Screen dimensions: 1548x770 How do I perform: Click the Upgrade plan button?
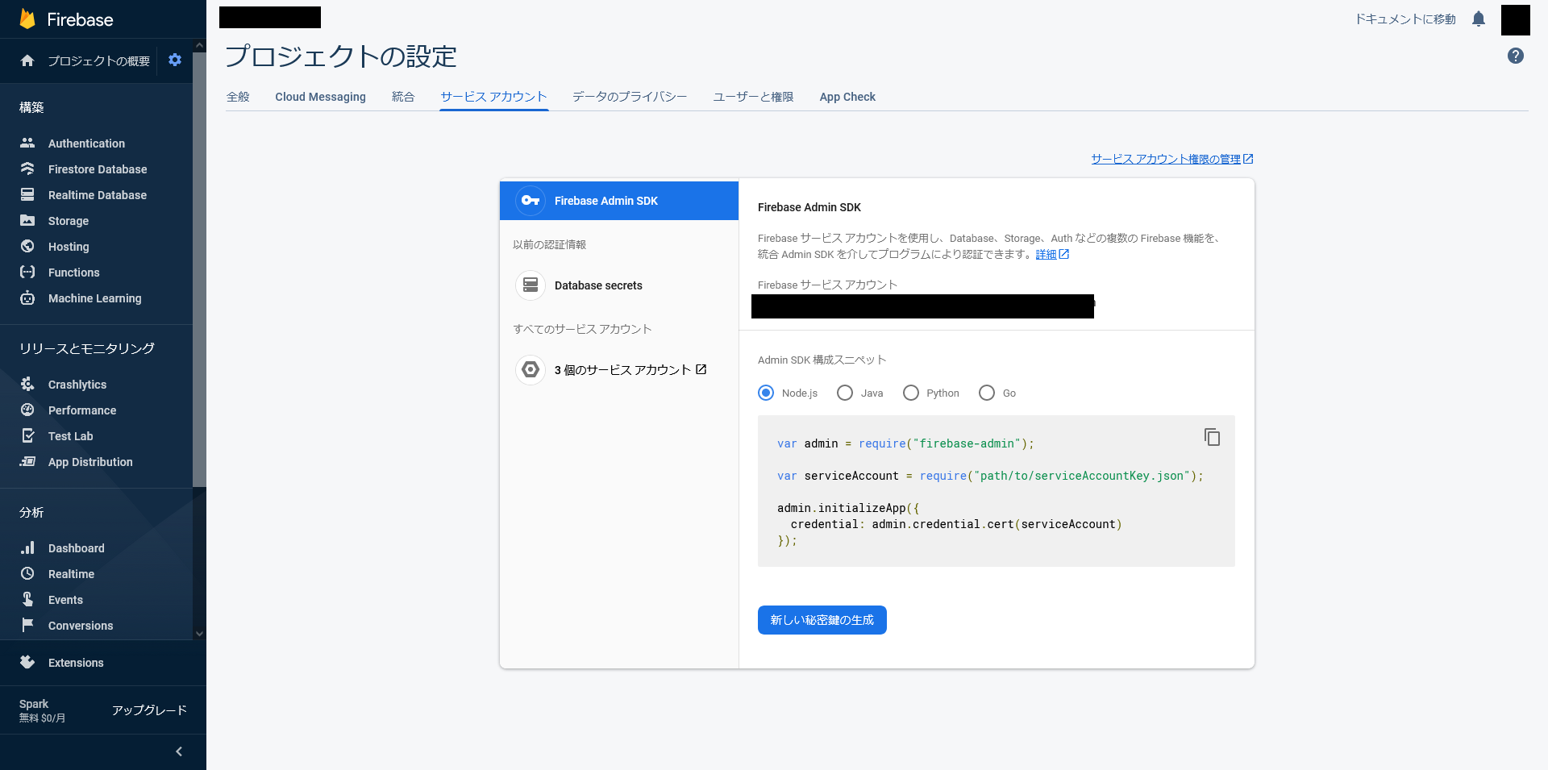(x=149, y=710)
